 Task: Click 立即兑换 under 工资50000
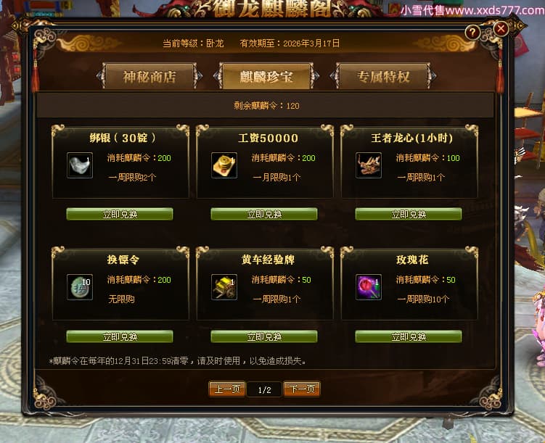pyautogui.click(x=264, y=214)
